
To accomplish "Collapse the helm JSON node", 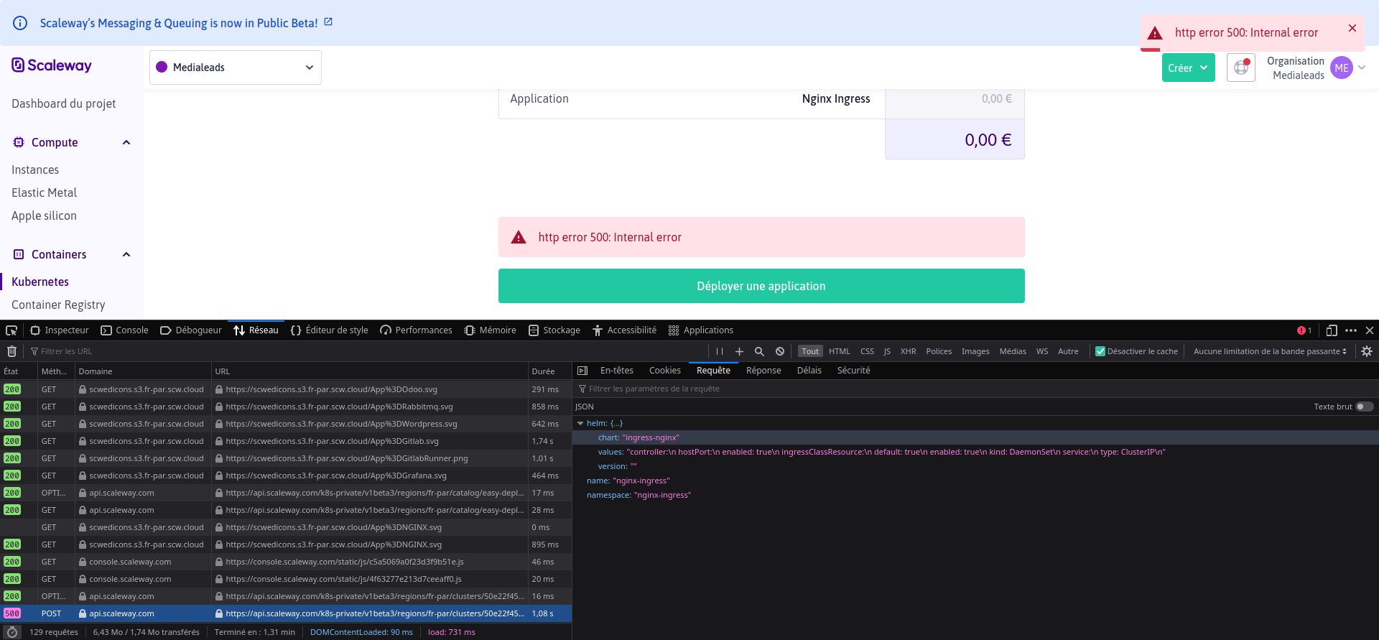I will pos(580,424).
